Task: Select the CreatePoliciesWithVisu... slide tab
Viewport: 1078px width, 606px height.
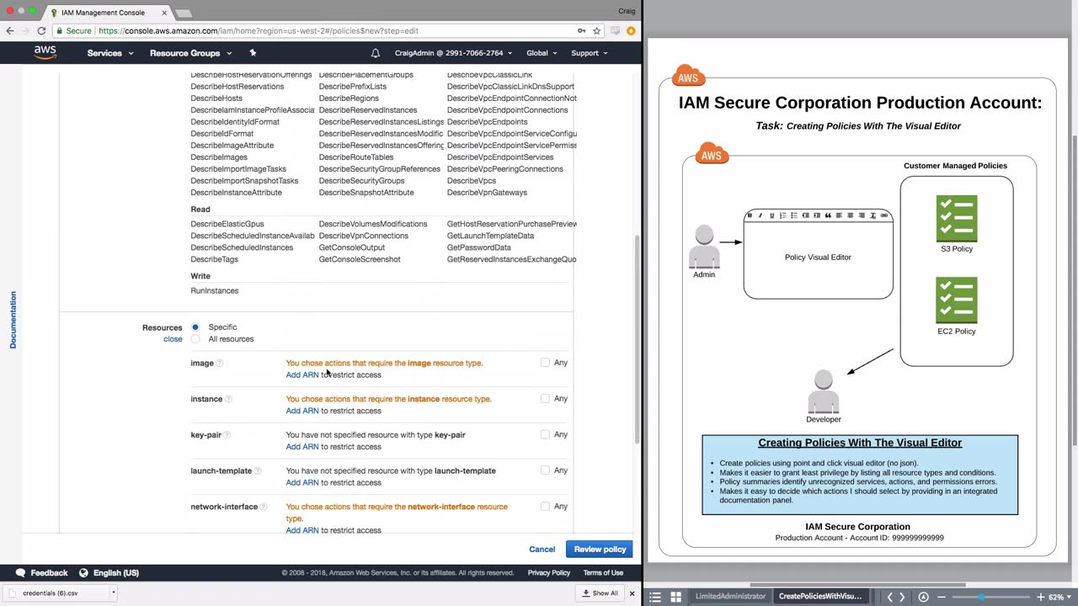Action: click(x=820, y=597)
